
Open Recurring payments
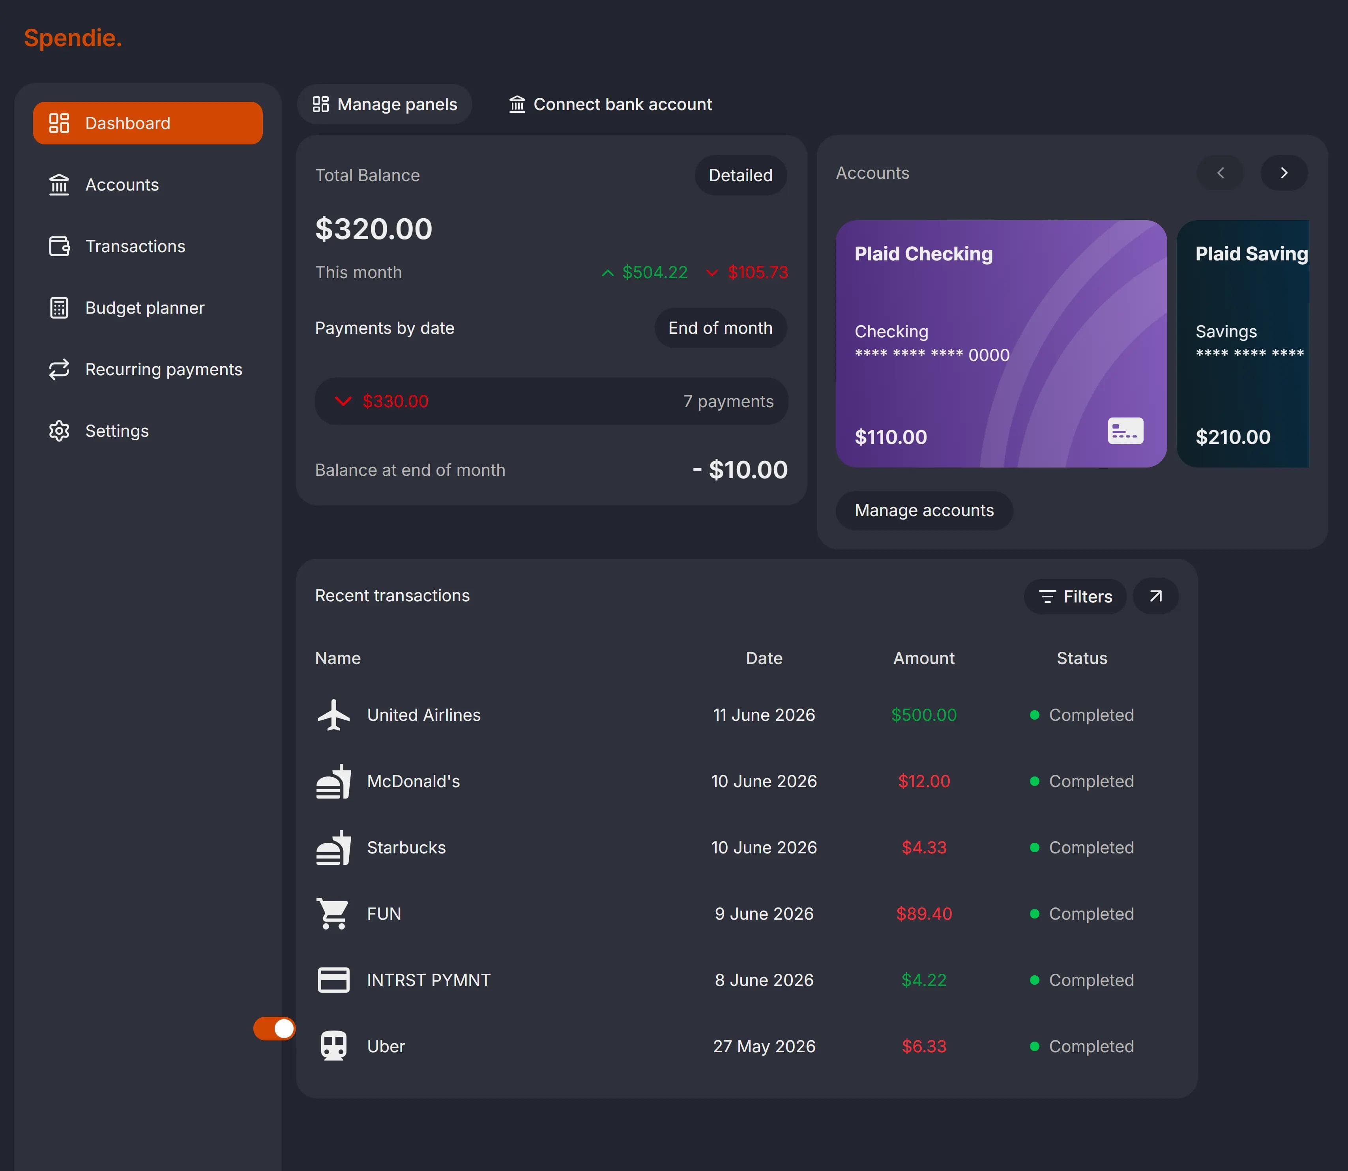tap(148, 369)
